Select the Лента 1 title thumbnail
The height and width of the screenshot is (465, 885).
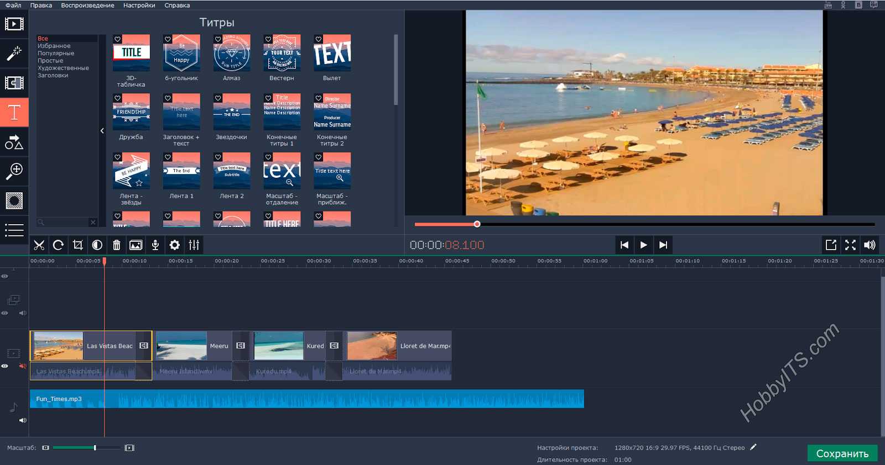click(x=181, y=171)
